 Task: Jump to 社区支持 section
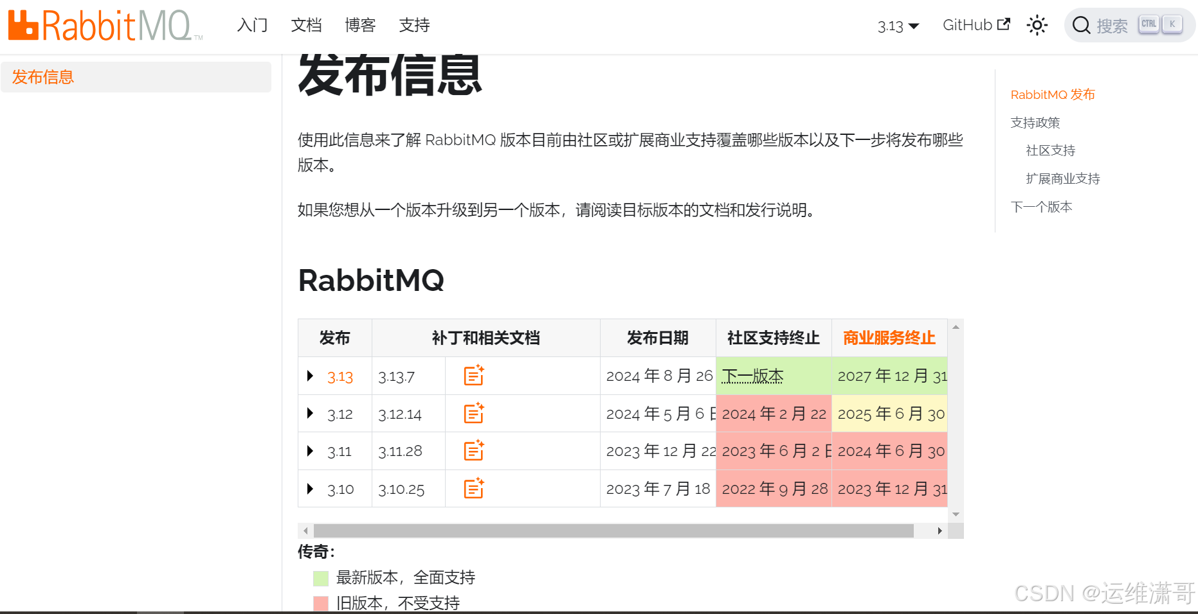(1050, 150)
